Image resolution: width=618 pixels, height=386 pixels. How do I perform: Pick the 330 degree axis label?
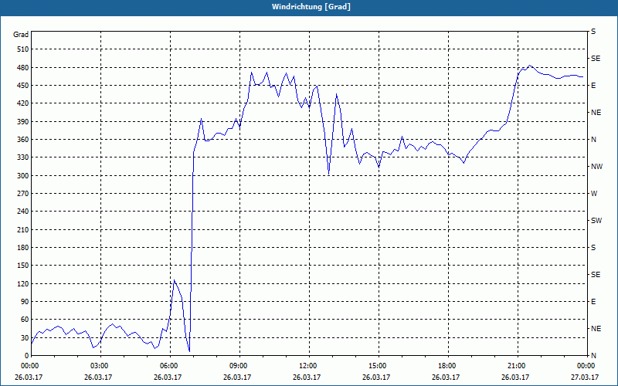click(x=23, y=157)
